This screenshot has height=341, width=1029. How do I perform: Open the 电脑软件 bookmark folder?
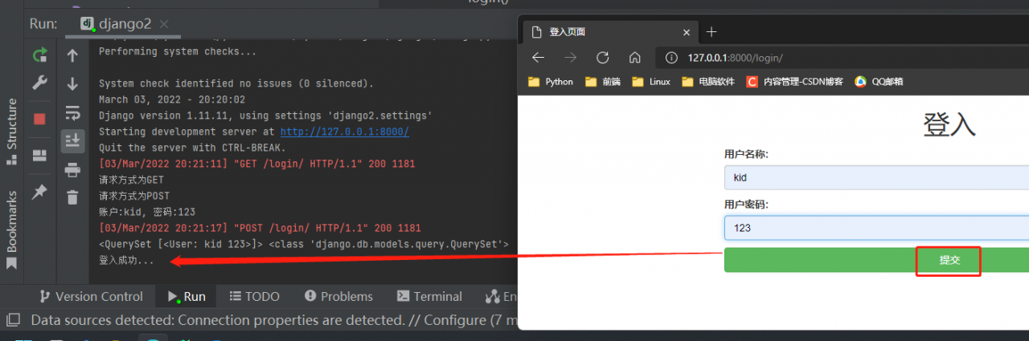(x=708, y=81)
